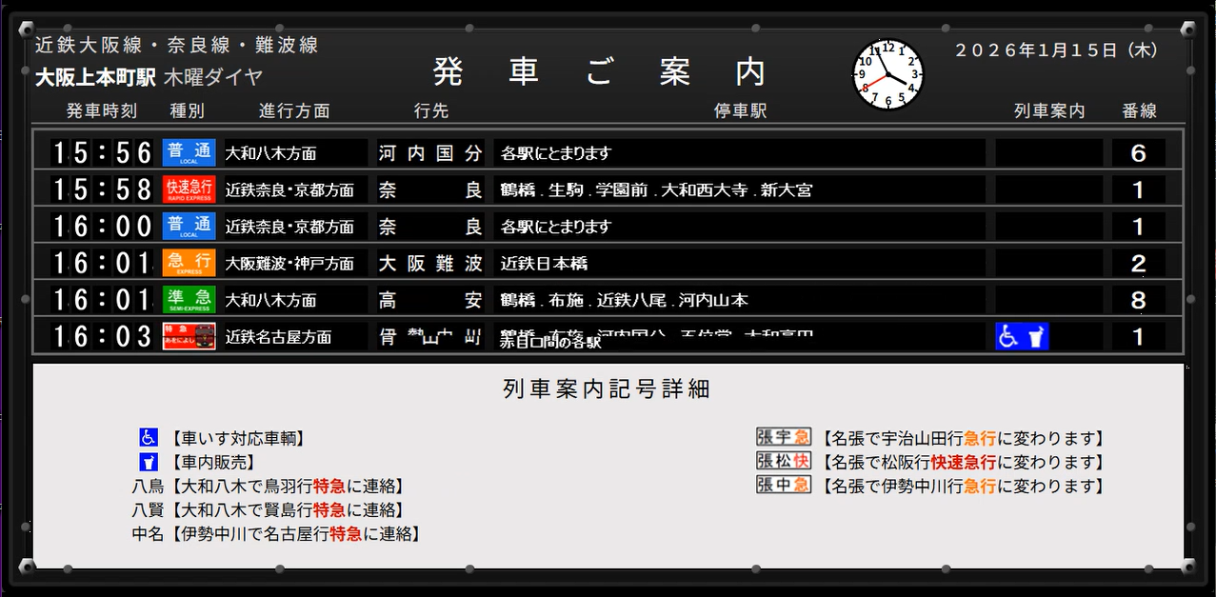1216x597 pixels.
Task: Click the 大阪上本町駅 station name
Action: click(x=94, y=76)
